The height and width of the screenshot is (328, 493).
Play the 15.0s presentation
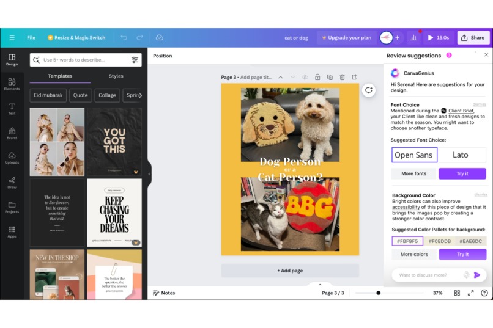439,38
